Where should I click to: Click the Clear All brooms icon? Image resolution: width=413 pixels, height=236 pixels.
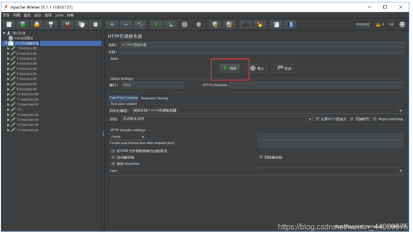tap(229, 24)
